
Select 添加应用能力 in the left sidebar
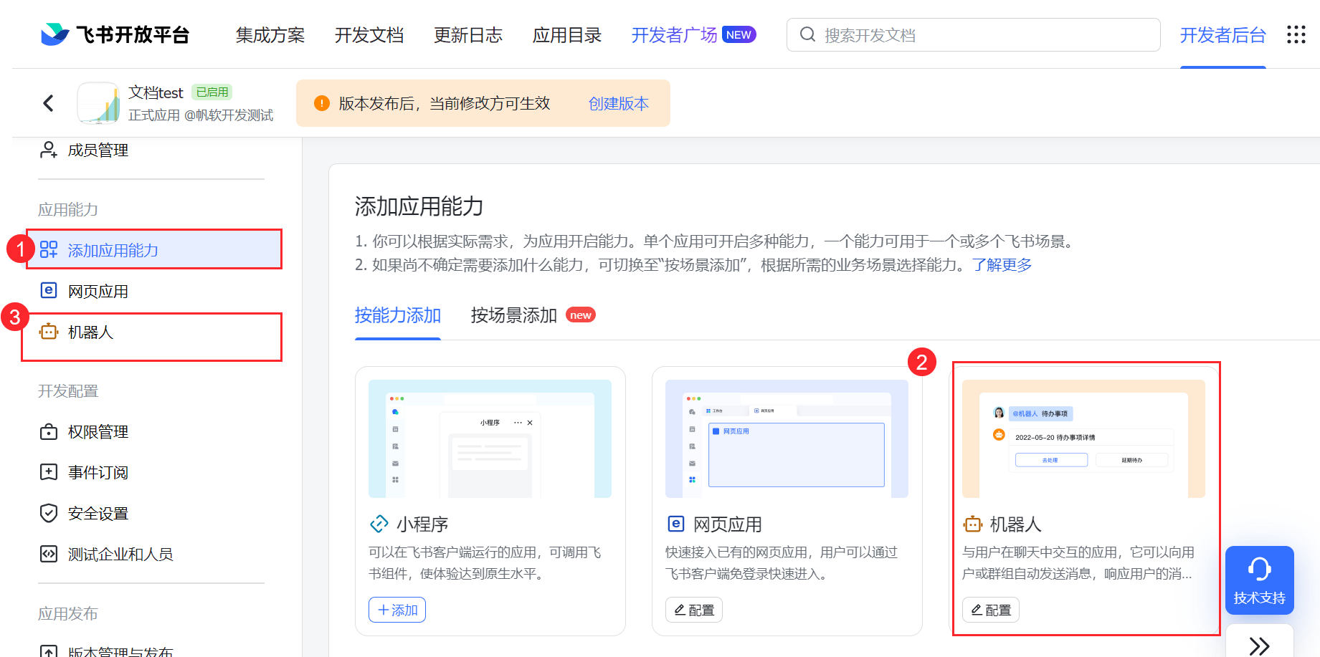click(154, 250)
